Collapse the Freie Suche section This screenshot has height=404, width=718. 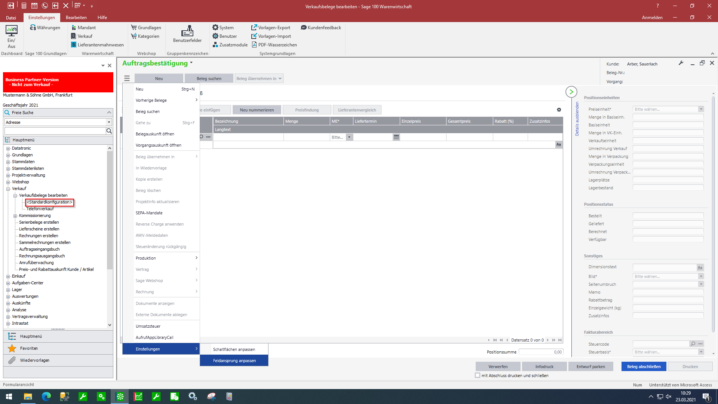[x=109, y=113]
